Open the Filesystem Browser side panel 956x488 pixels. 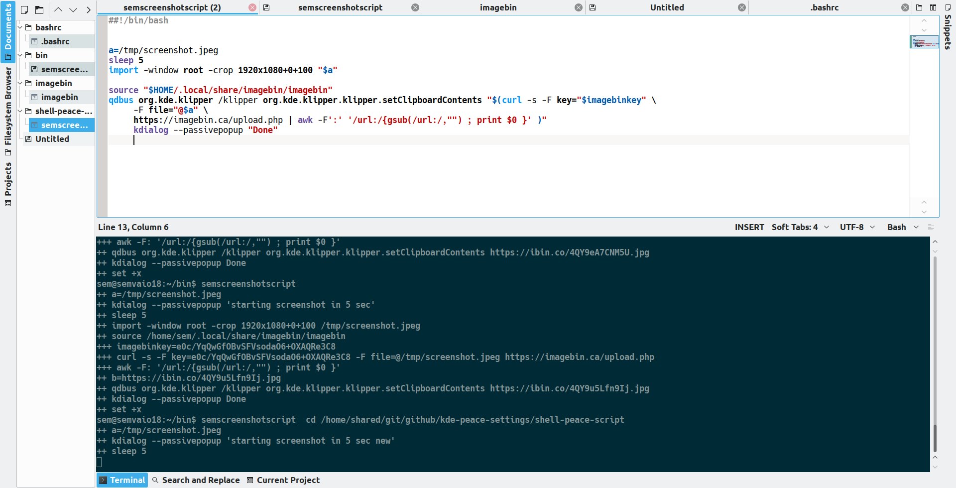(x=8, y=111)
